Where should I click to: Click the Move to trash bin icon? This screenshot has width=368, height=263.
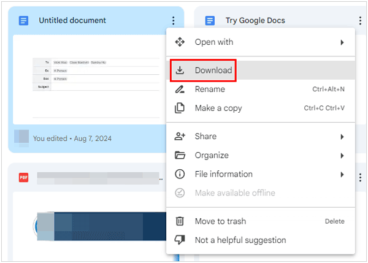(x=180, y=221)
